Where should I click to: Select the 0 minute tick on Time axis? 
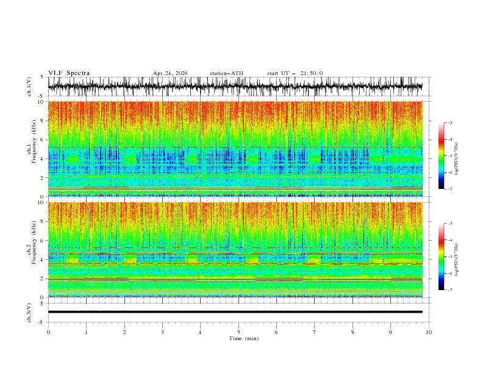[48, 332]
